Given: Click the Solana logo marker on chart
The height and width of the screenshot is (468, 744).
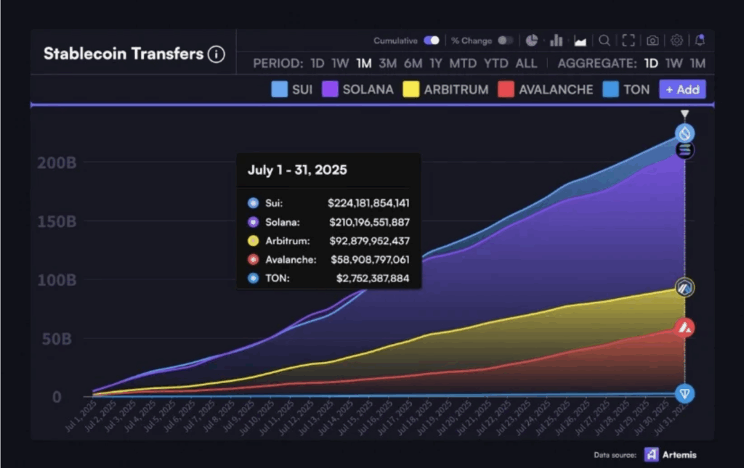Looking at the screenshot, I should click(684, 151).
